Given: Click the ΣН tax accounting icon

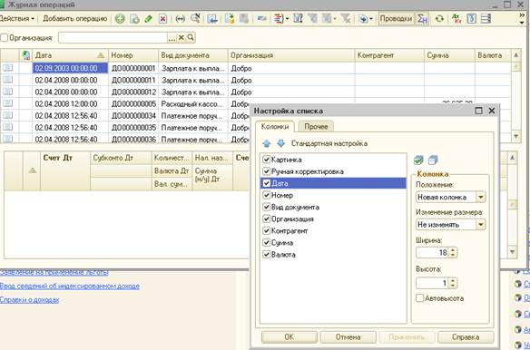Looking at the screenshot, I should pos(422,18).
